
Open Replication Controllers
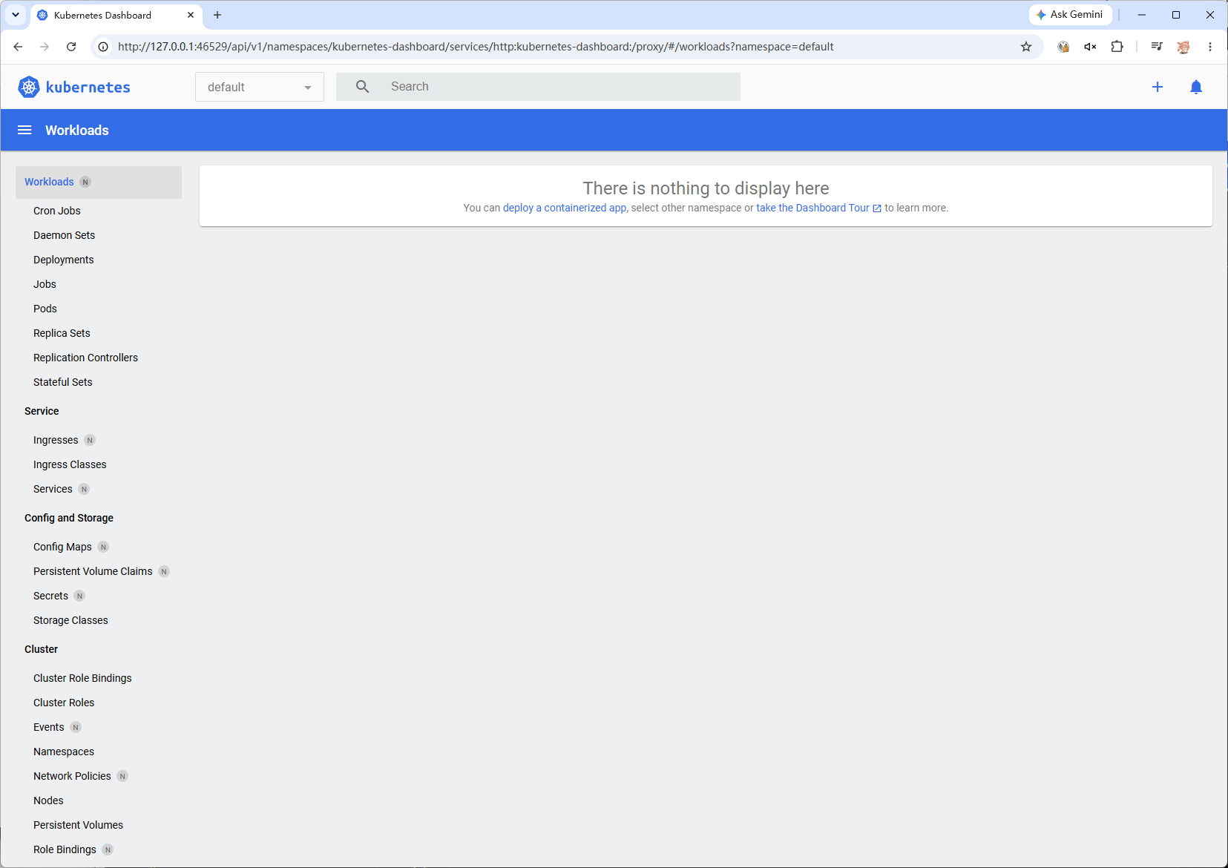(x=85, y=358)
